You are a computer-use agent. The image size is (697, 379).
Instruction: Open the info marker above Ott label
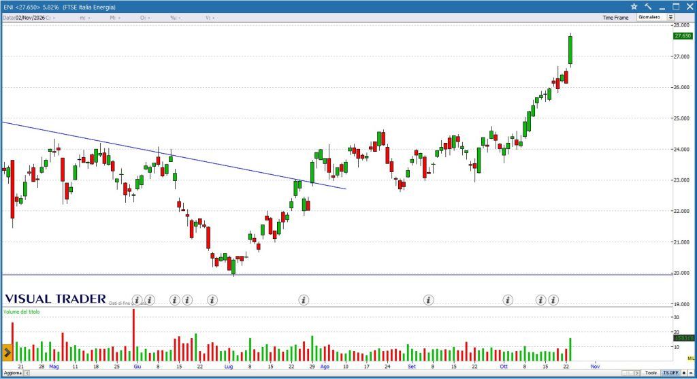508,300
